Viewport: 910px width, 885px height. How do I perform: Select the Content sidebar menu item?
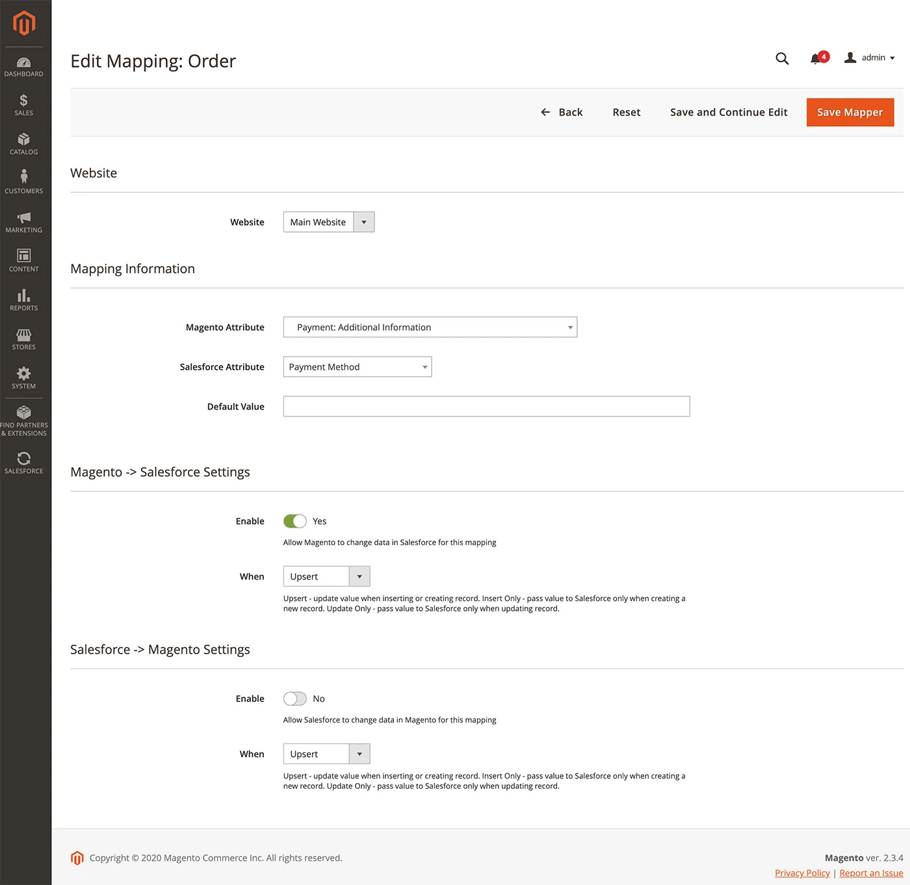[x=24, y=259]
